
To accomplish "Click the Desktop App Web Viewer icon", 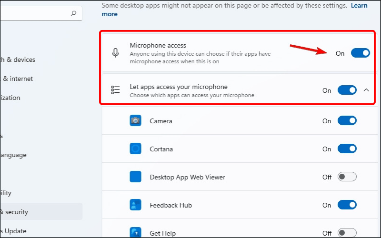I will [135, 177].
